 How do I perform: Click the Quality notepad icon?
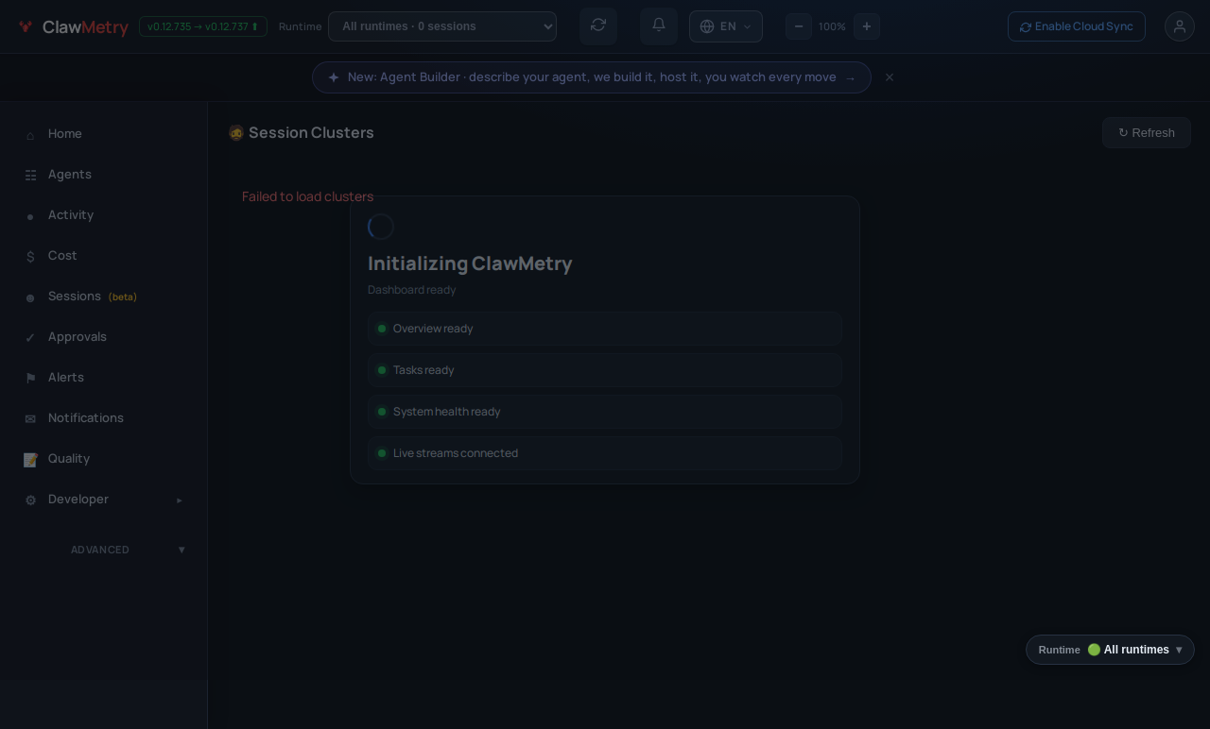point(30,460)
